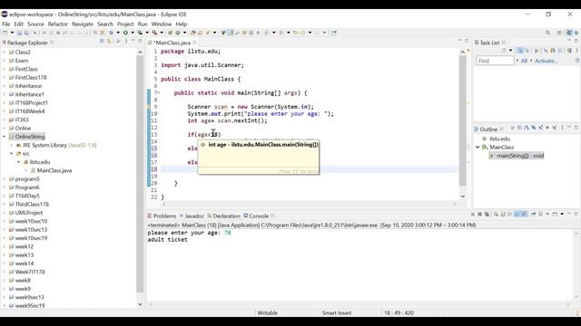Click the All link in Task List

pyautogui.click(x=524, y=61)
